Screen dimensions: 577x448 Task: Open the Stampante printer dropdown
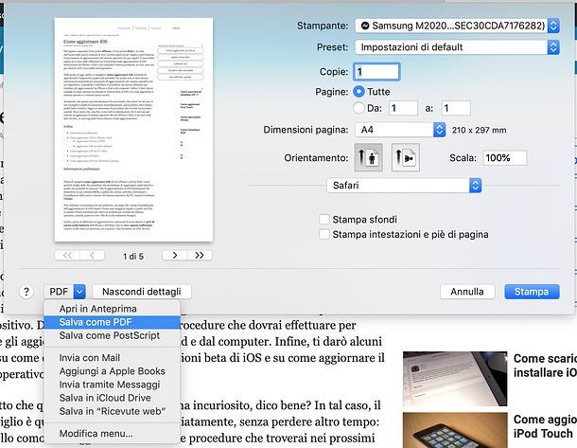[458, 26]
